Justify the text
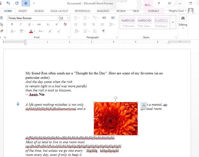This screenshot has height=157, width=199. pos(102,24)
